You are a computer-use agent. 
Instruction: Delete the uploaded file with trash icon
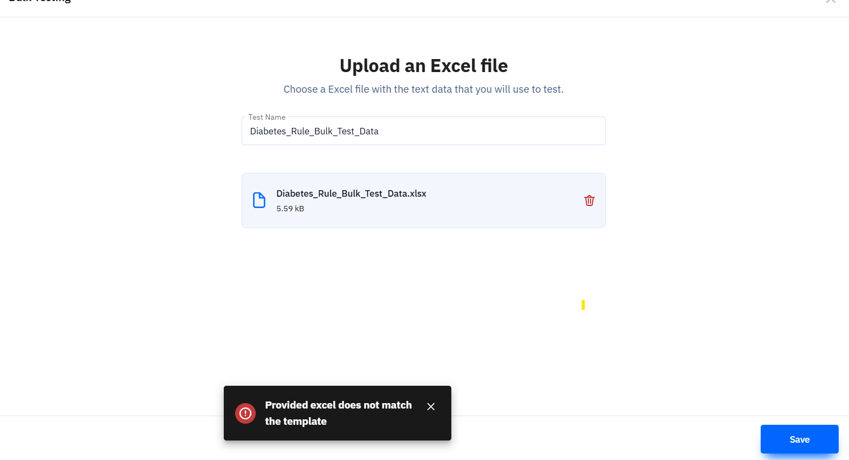pyautogui.click(x=589, y=200)
